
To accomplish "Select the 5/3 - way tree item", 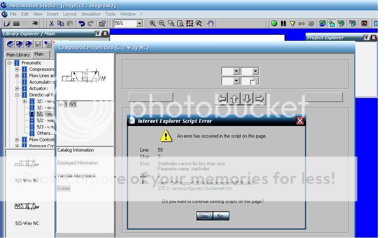I will click(46, 127).
